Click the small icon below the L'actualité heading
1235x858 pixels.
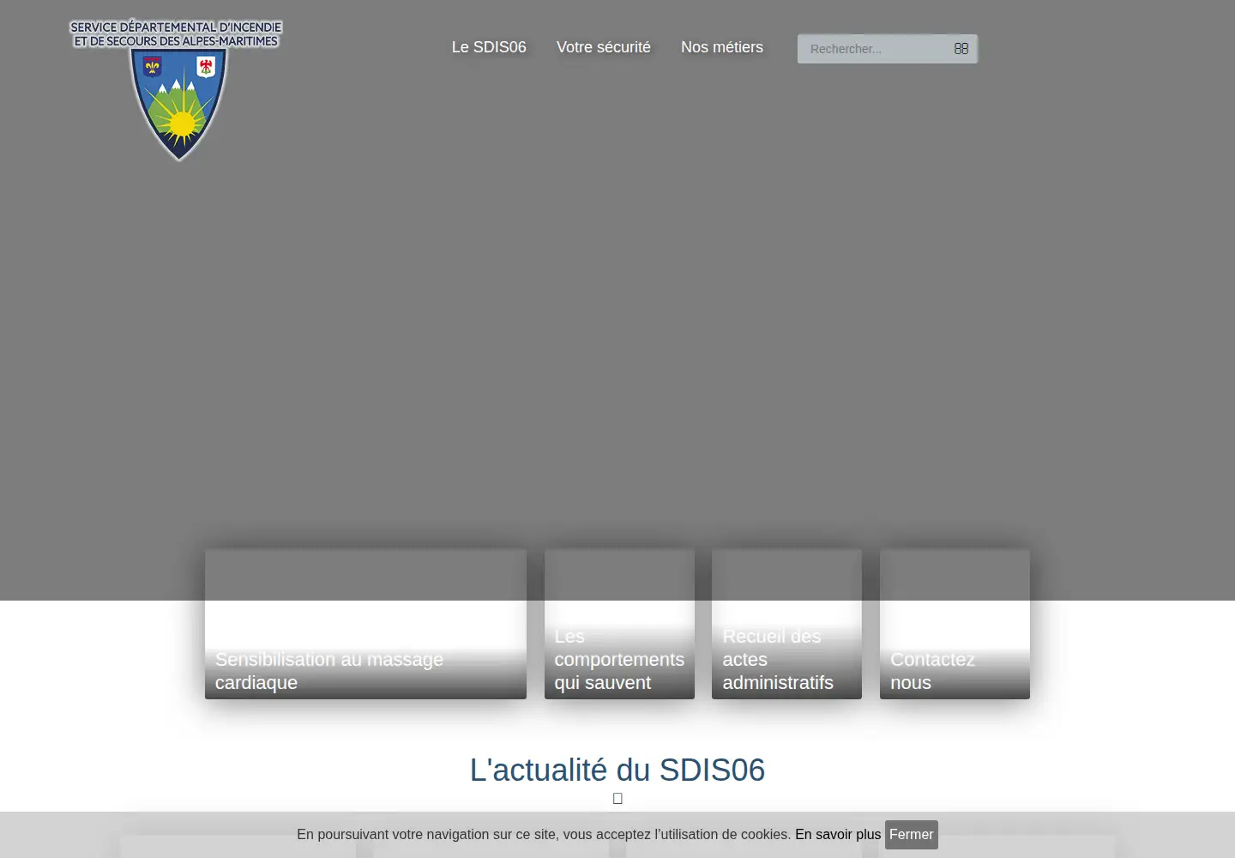pos(617,799)
